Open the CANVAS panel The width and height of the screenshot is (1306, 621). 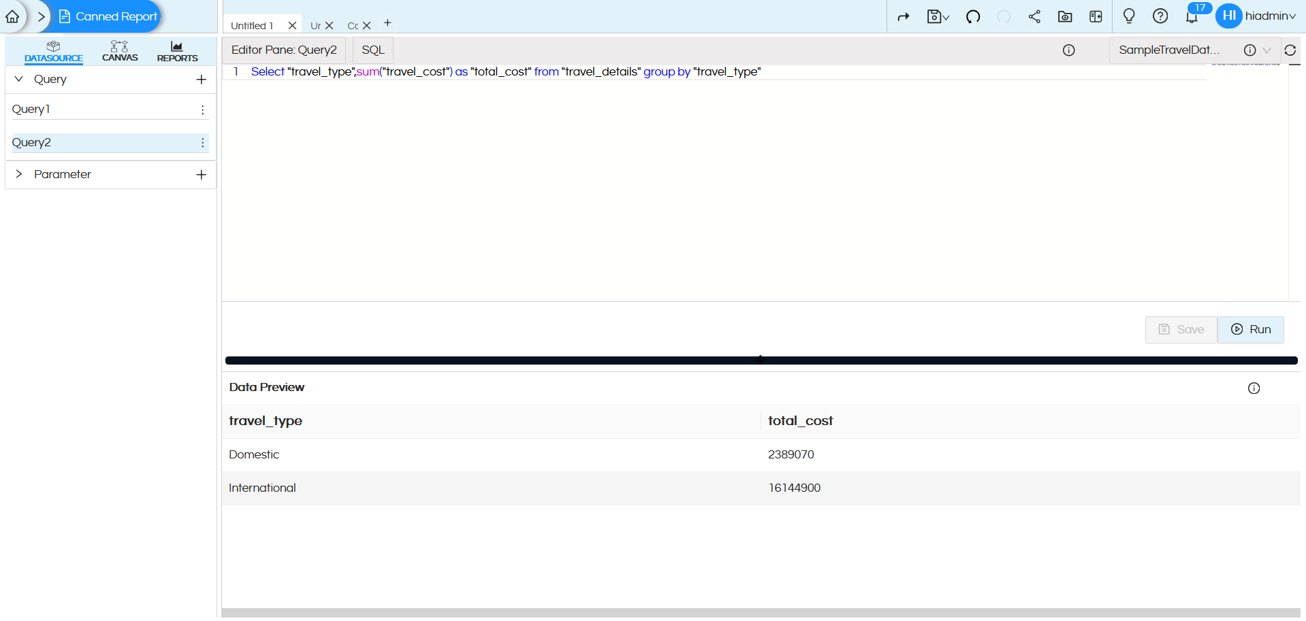(119, 50)
